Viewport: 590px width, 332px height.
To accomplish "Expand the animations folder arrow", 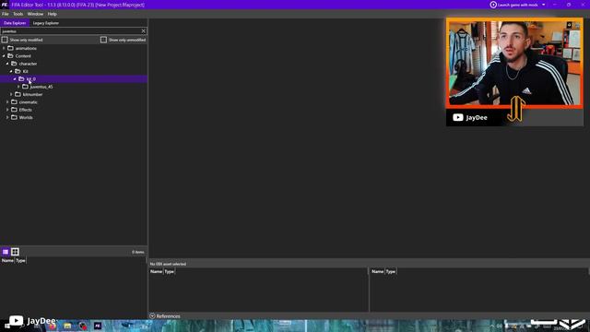I will point(4,48).
